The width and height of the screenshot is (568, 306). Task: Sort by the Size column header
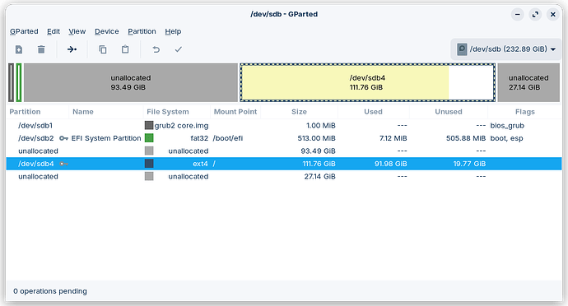coord(299,112)
